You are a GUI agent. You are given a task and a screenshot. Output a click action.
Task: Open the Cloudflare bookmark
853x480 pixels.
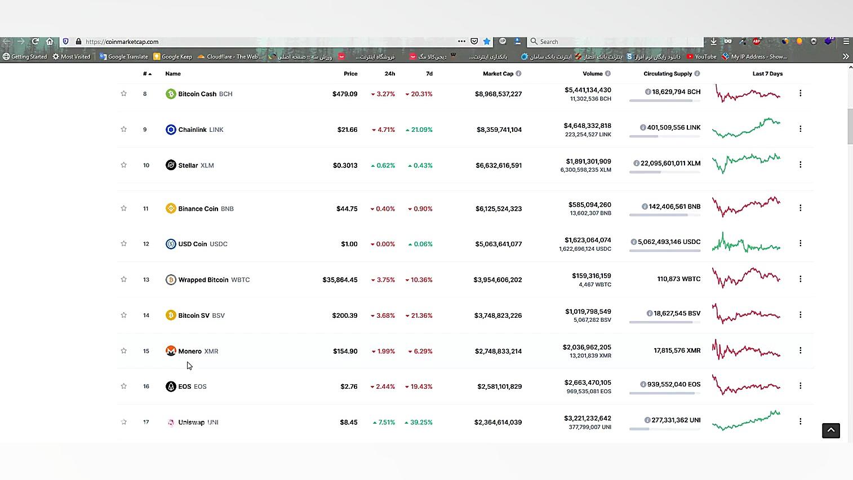230,56
